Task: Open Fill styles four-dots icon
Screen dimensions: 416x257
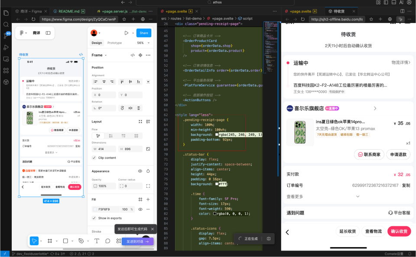Action: pyautogui.click(x=140, y=199)
